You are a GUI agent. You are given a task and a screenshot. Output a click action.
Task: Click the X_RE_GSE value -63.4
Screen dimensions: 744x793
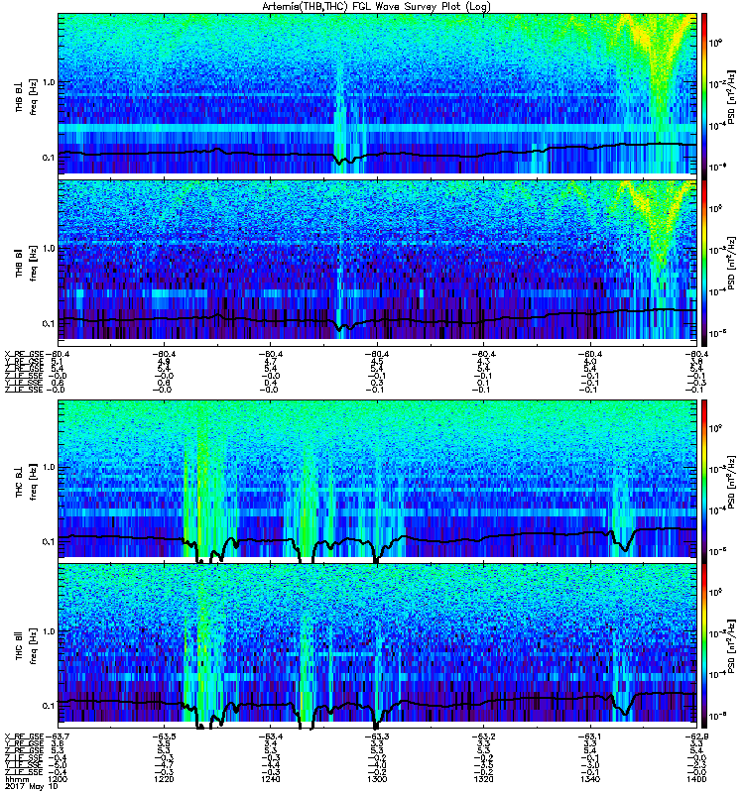[270, 736]
